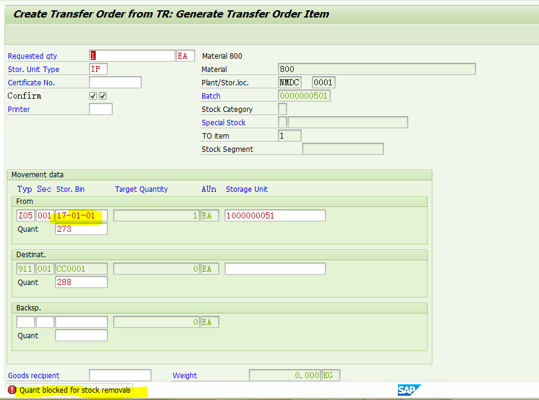
Task: Click the Backsp. target quantity field
Action: 156,322
